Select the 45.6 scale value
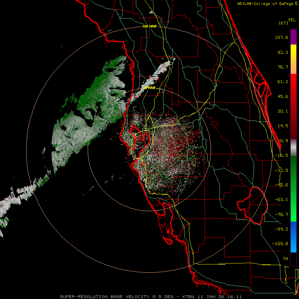The width and height of the screenshot is (299, 299). [283, 96]
